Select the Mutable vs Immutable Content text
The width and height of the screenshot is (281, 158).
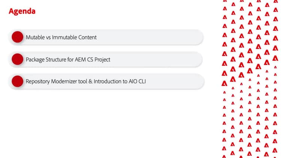click(x=61, y=38)
